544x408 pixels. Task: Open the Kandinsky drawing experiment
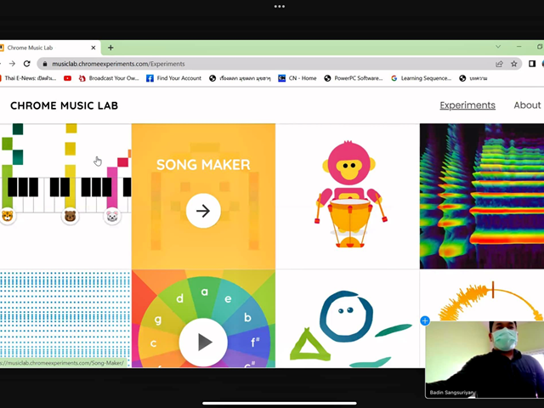348,318
